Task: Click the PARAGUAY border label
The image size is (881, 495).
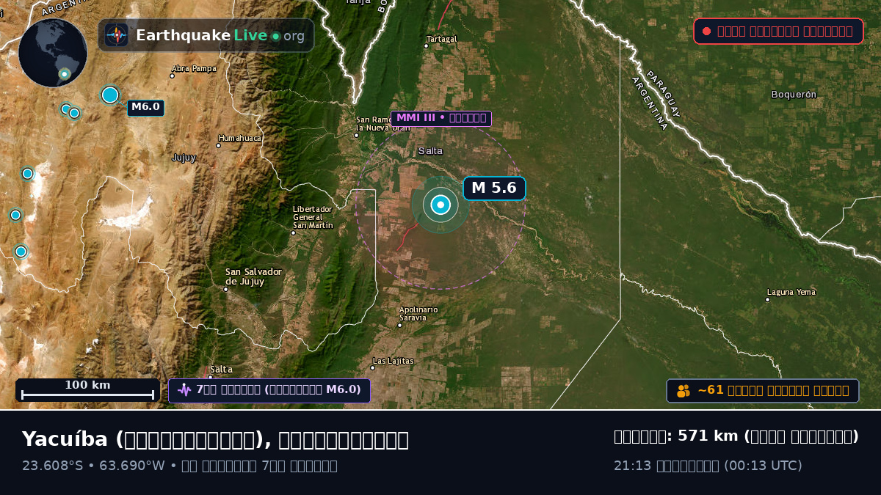Action: pyautogui.click(x=664, y=94)
